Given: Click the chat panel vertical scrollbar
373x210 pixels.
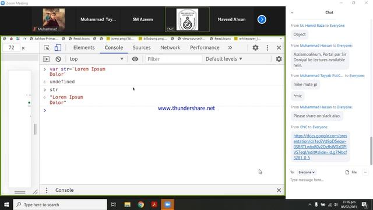Looking at the screenshot, I should [x=371, y=151].
